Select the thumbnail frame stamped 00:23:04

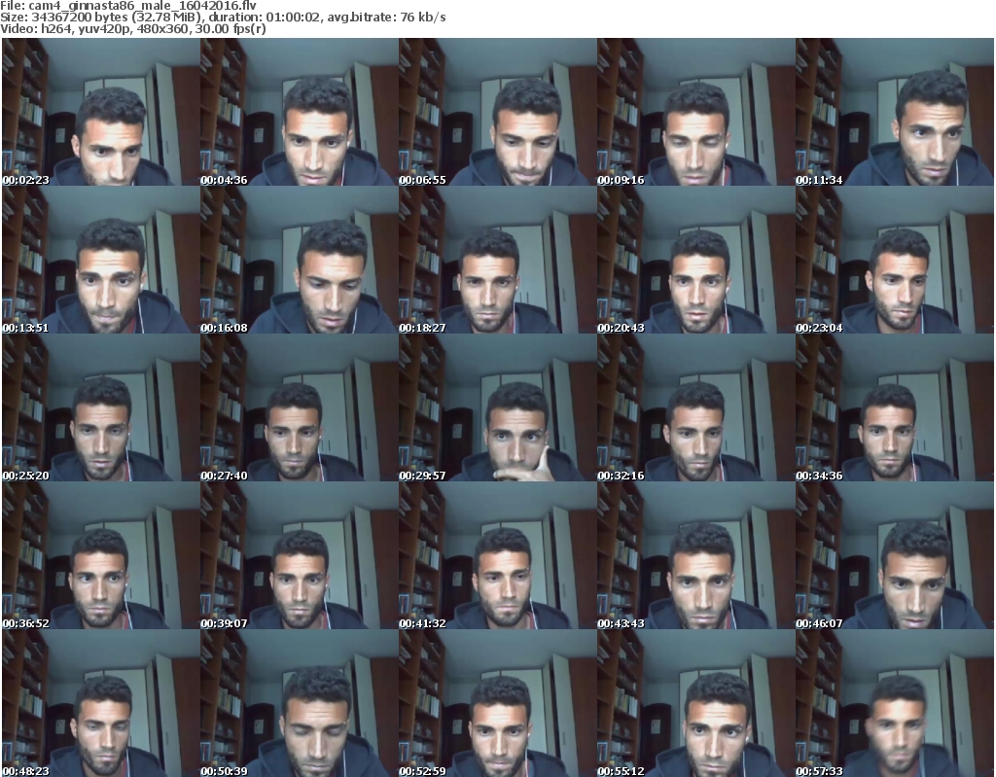tap(895, 260)
